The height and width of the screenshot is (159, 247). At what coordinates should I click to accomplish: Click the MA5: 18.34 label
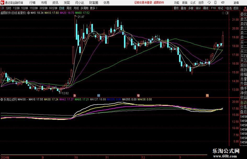[x=37, y=13]
